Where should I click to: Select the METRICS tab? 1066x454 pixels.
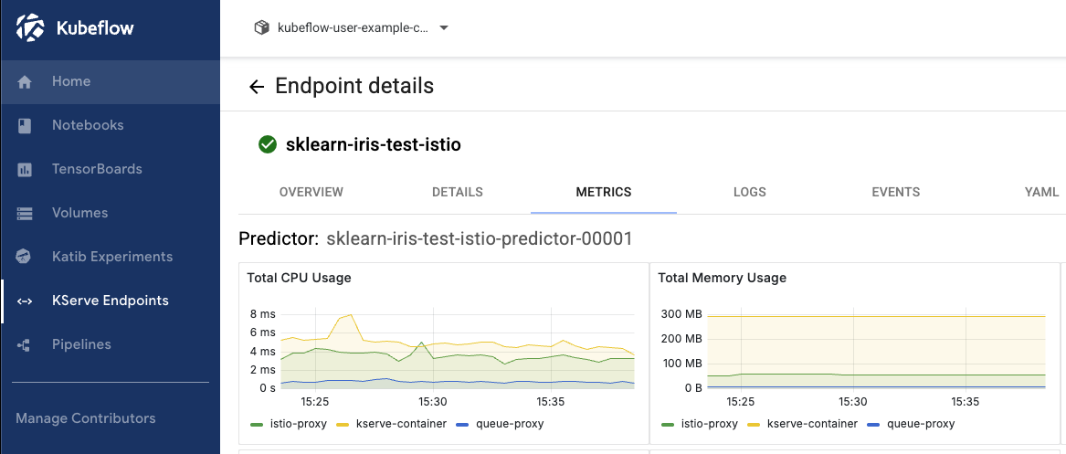click(x=604, y=192)
